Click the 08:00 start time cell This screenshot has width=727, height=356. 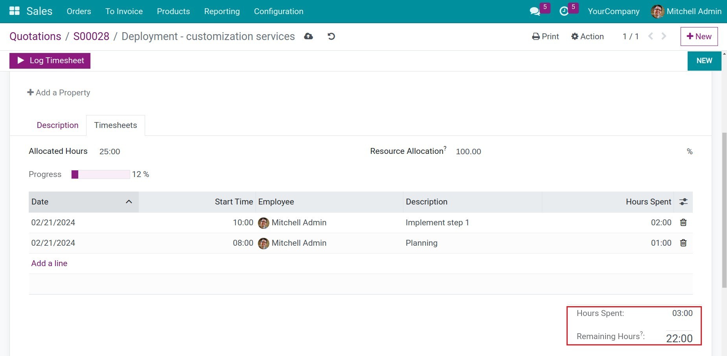point(243,243)
